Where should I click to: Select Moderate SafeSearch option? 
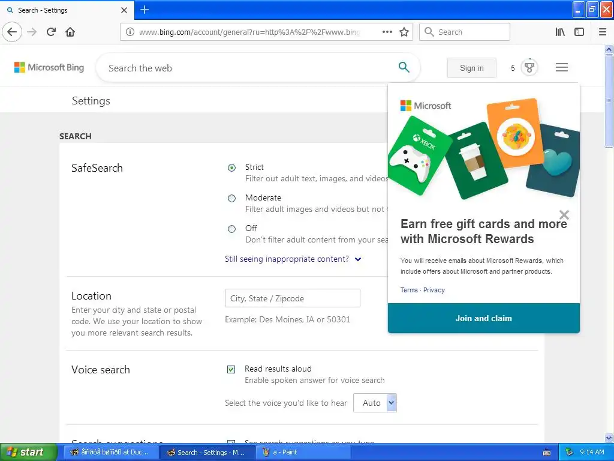232,198
